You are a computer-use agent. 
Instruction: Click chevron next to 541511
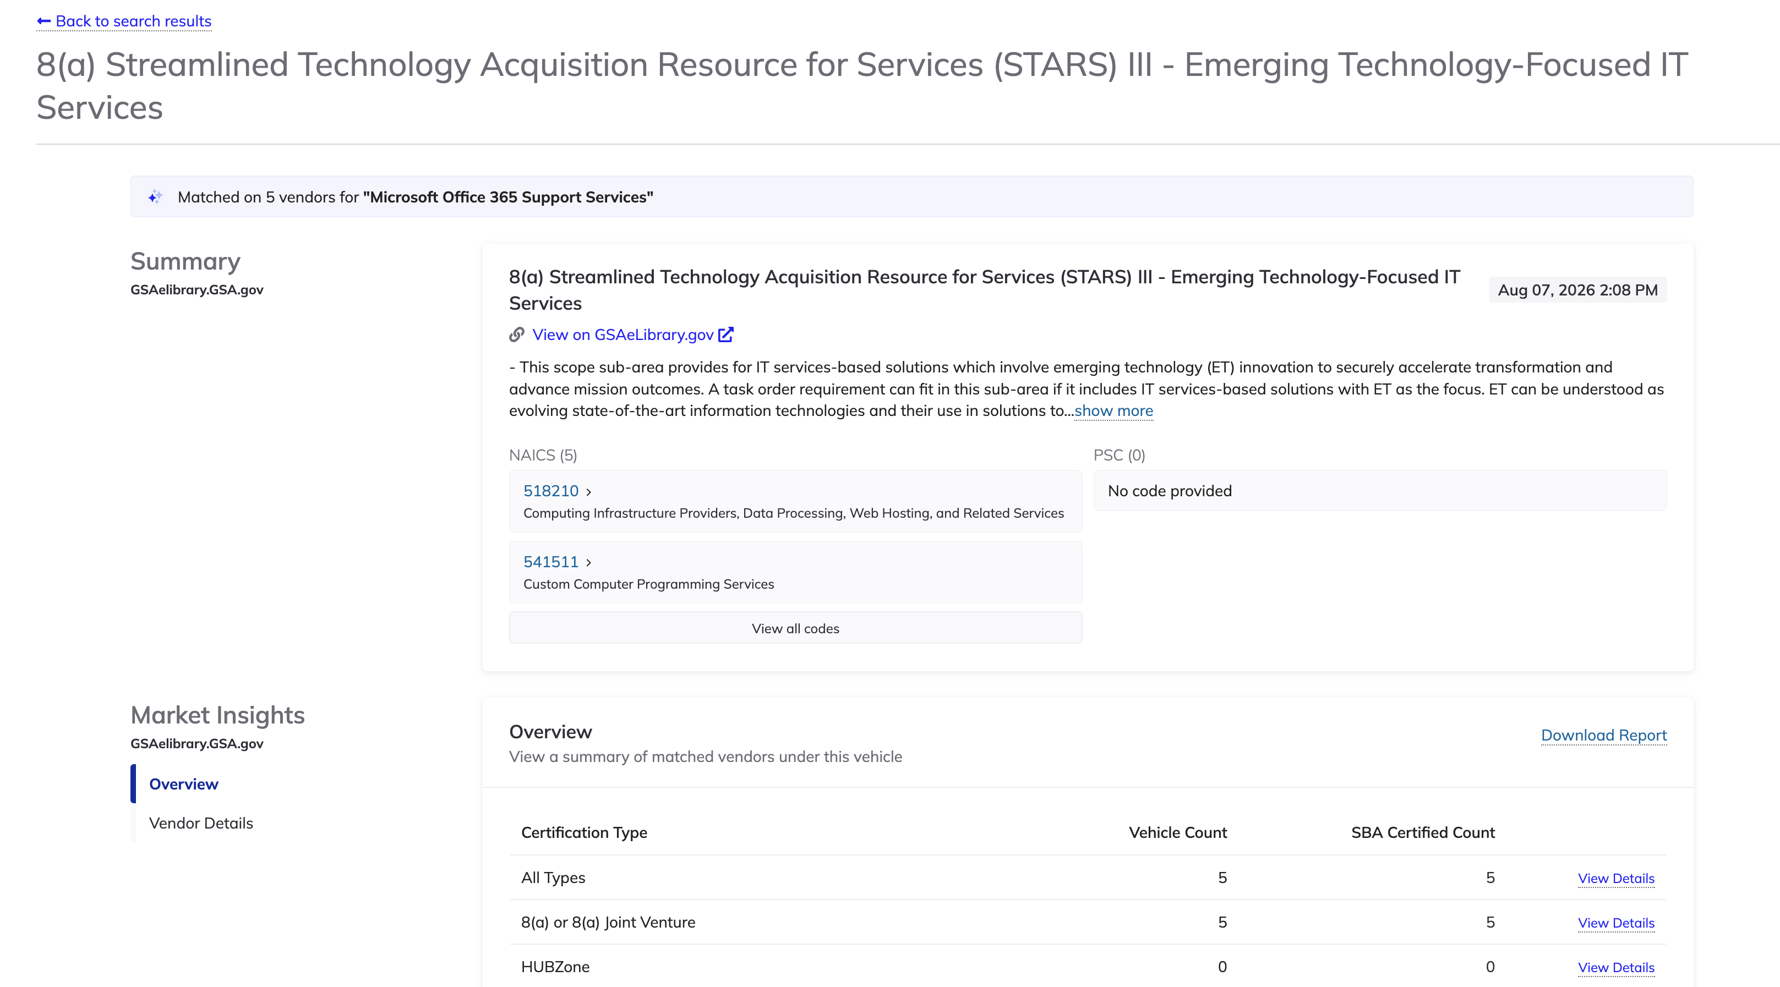[x=589, y=563]
